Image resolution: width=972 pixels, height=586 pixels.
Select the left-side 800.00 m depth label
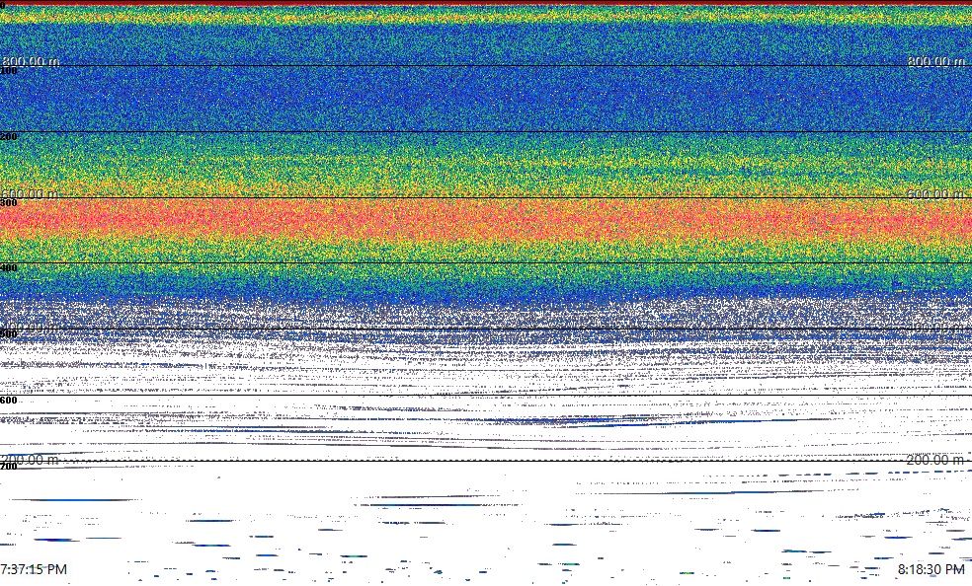(x=30, y=61)
